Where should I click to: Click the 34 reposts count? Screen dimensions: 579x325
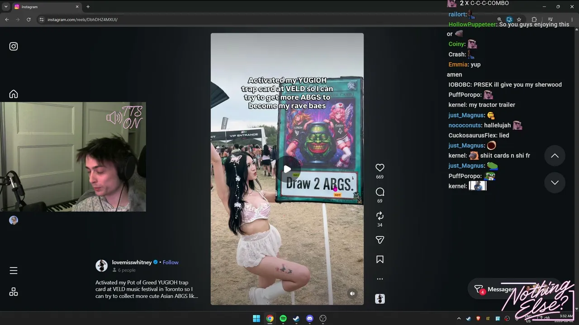(380, 225)
